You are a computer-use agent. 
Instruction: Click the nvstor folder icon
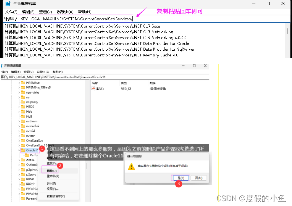click(x=23, y=136)
